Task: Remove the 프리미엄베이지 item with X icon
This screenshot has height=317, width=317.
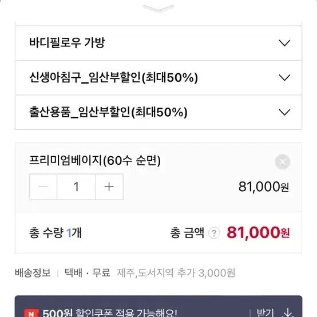Action: tap(283, 162)
